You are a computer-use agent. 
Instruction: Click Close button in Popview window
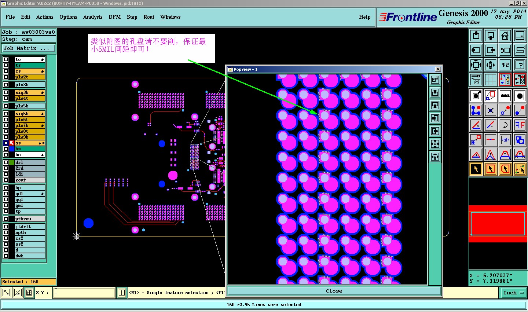[x=334, y=291]
